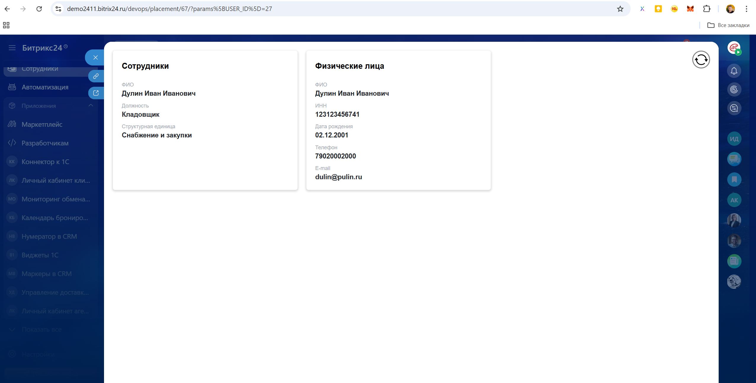
Task: Collapse the Приложения section chevron
Action: (91, 105)
